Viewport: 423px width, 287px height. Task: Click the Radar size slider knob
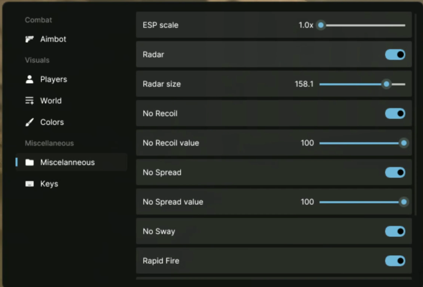[386, 84]
